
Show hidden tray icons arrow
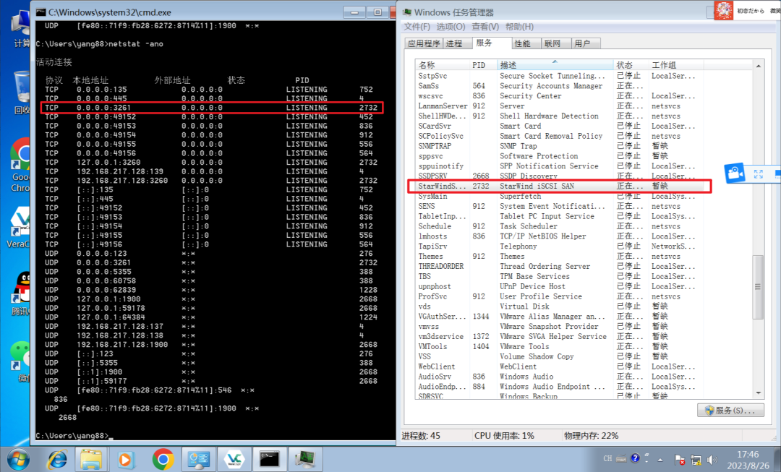(x=660, y=460)
